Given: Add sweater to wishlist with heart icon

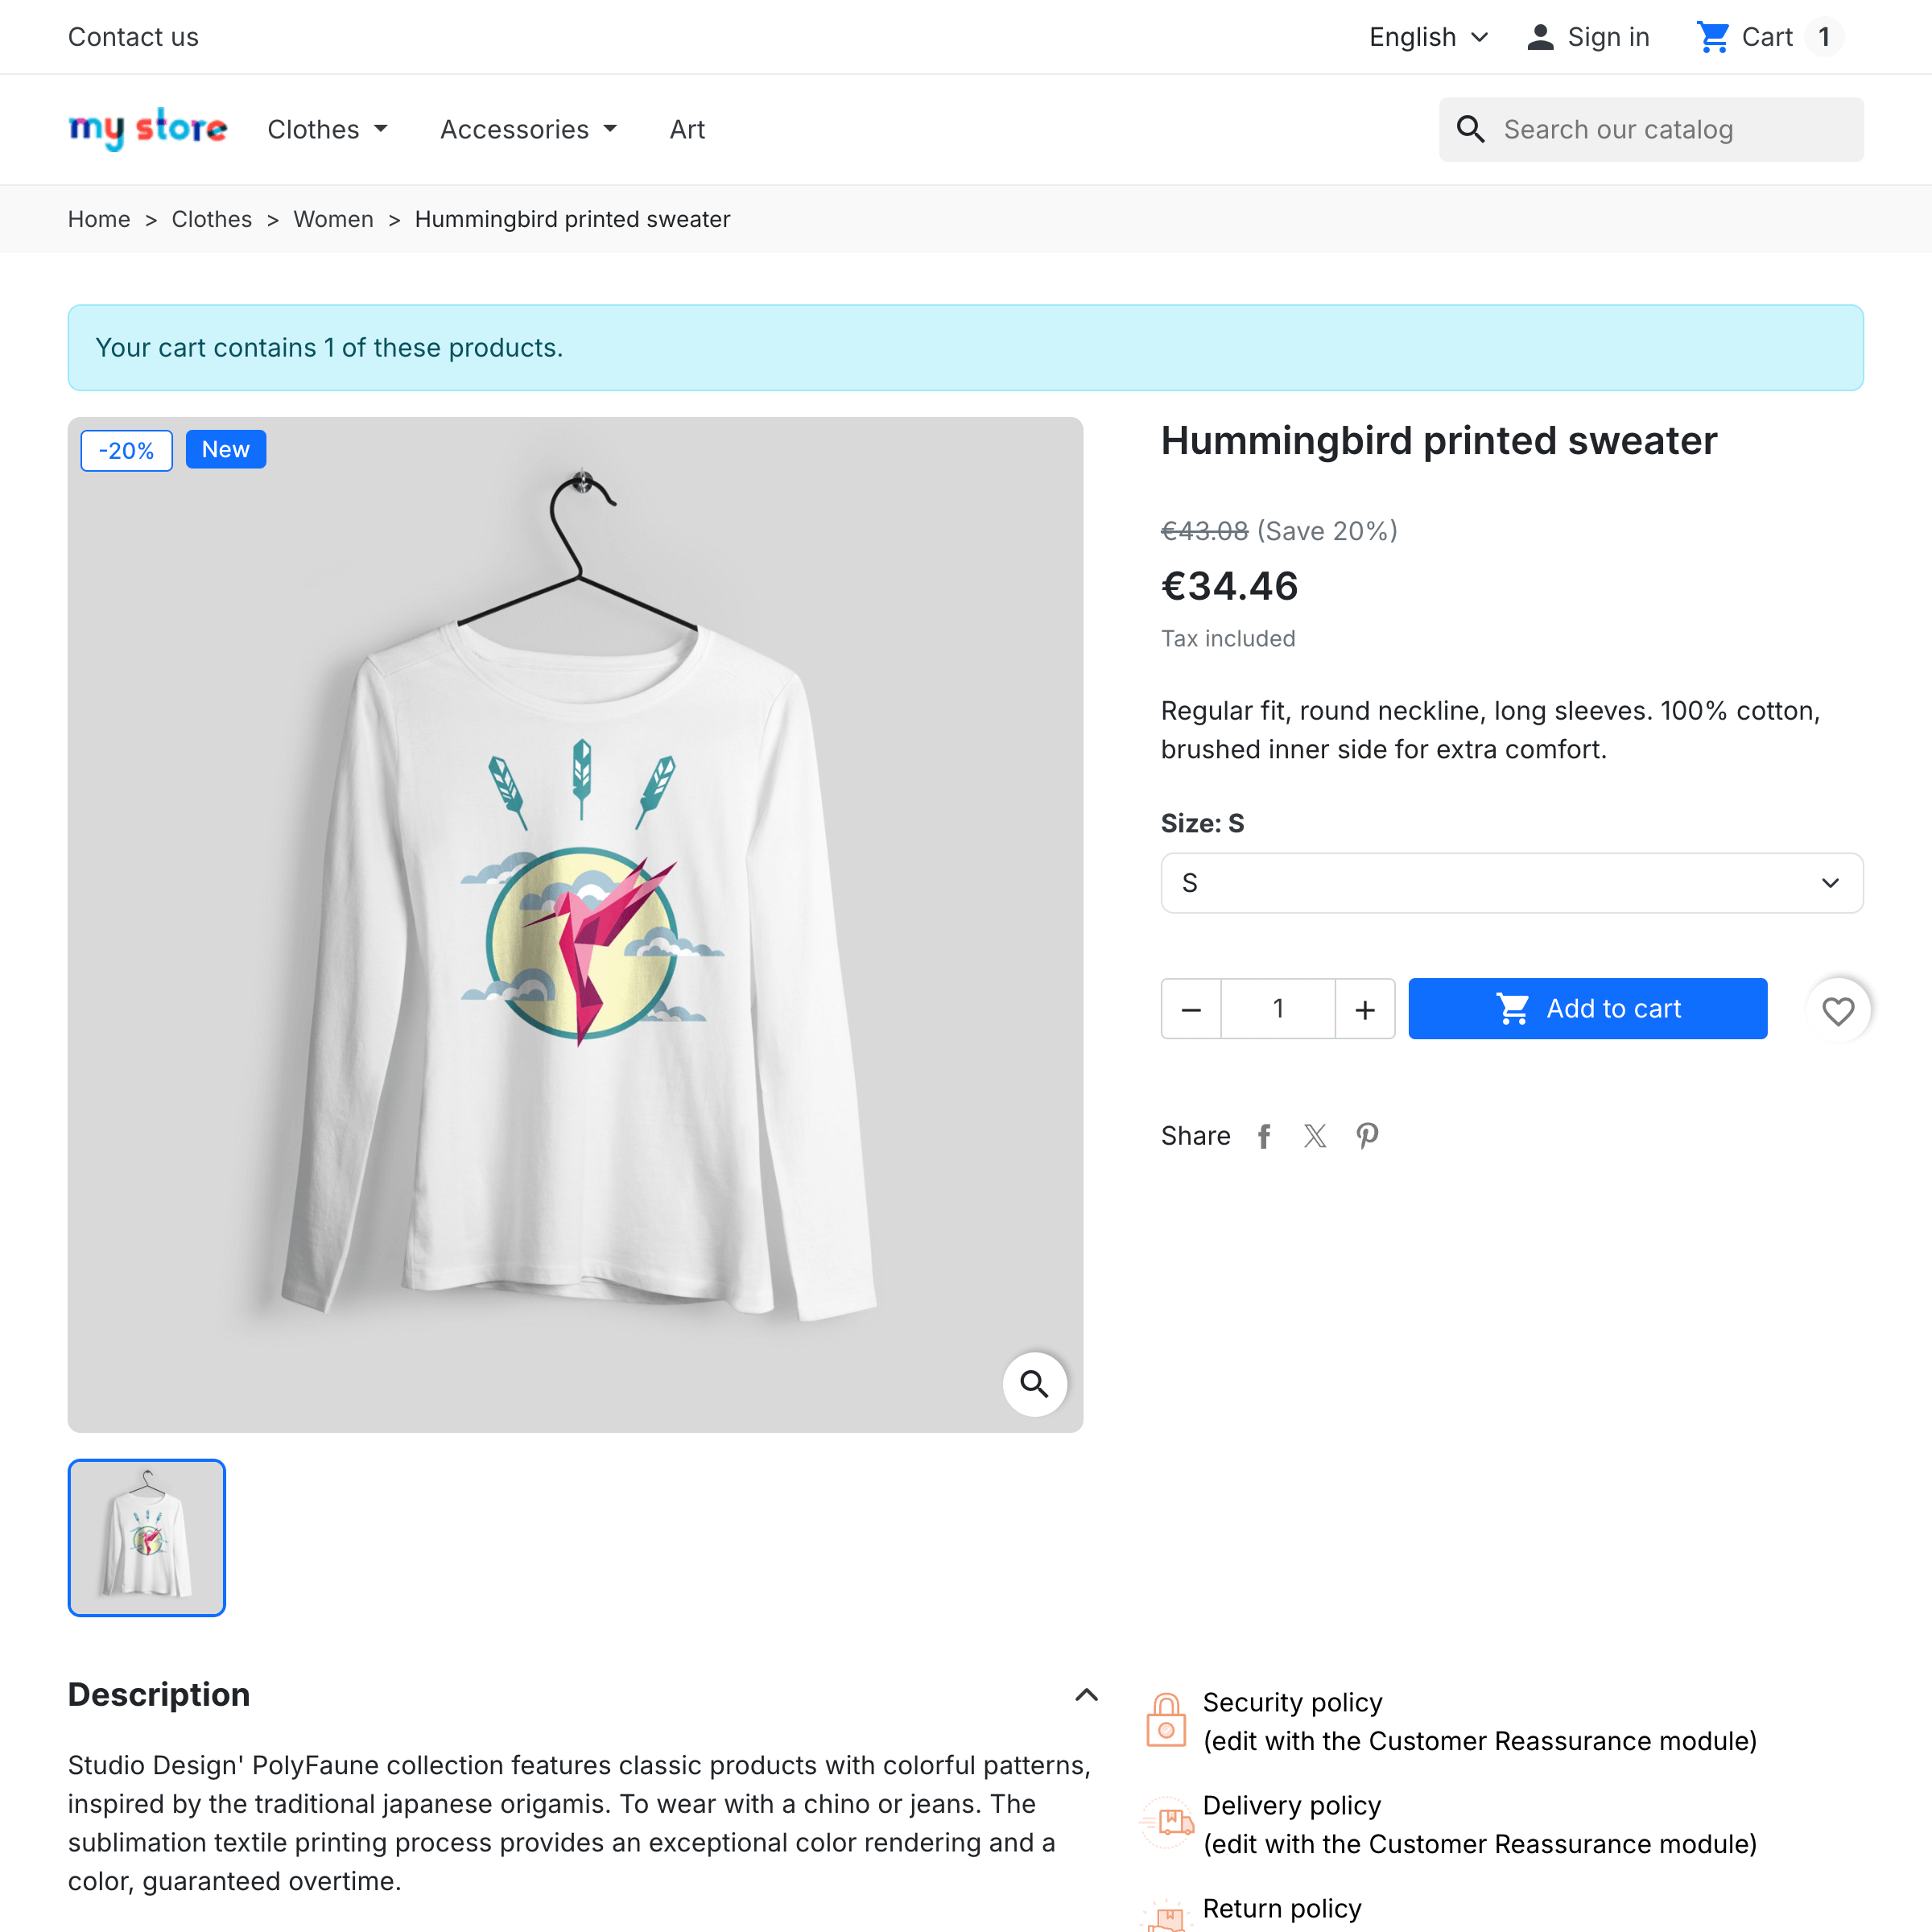Looking at the screenshot, I should click(1838, 1010).
